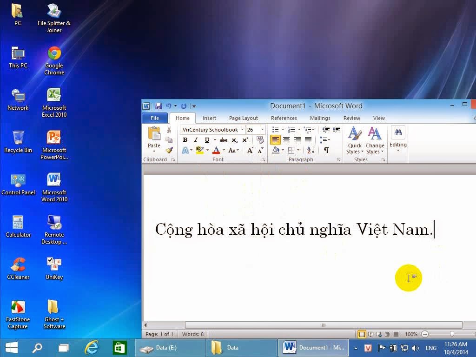This screenshot has height=357, width=476.
Task: Switch to the Page Layout tab
Action: (244, 118)
